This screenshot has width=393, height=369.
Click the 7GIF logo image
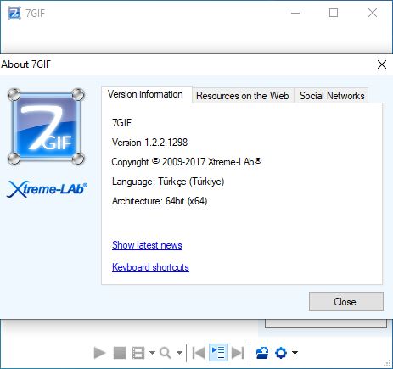click(x=46, y=126)
